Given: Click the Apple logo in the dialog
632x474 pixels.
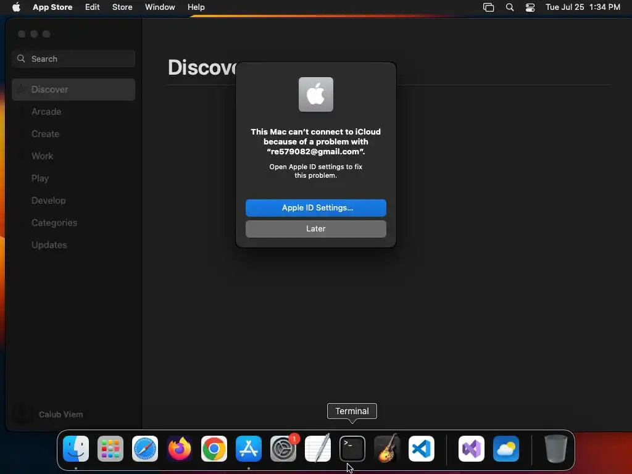Looking at the screenshot, I should (x=316, y=94).
